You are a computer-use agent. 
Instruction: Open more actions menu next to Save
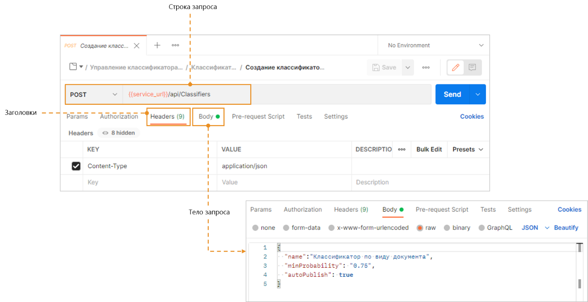pyautogui.click(x=426, y=68)
